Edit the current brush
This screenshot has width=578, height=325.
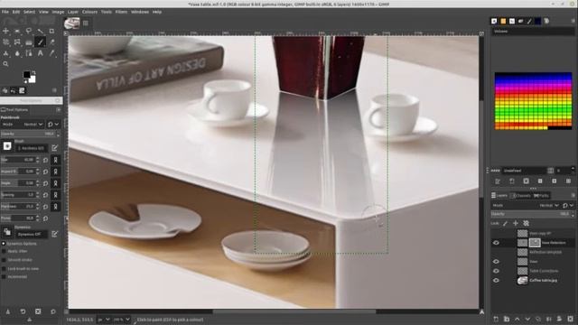[x=54, y=148]
